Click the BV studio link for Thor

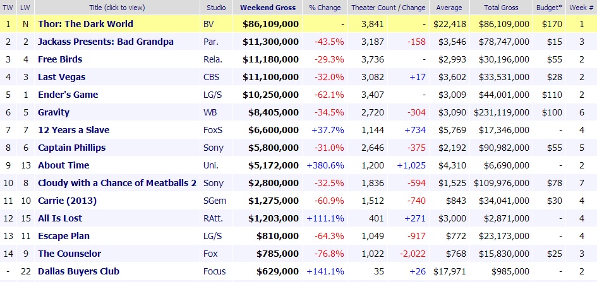point(209,24)
